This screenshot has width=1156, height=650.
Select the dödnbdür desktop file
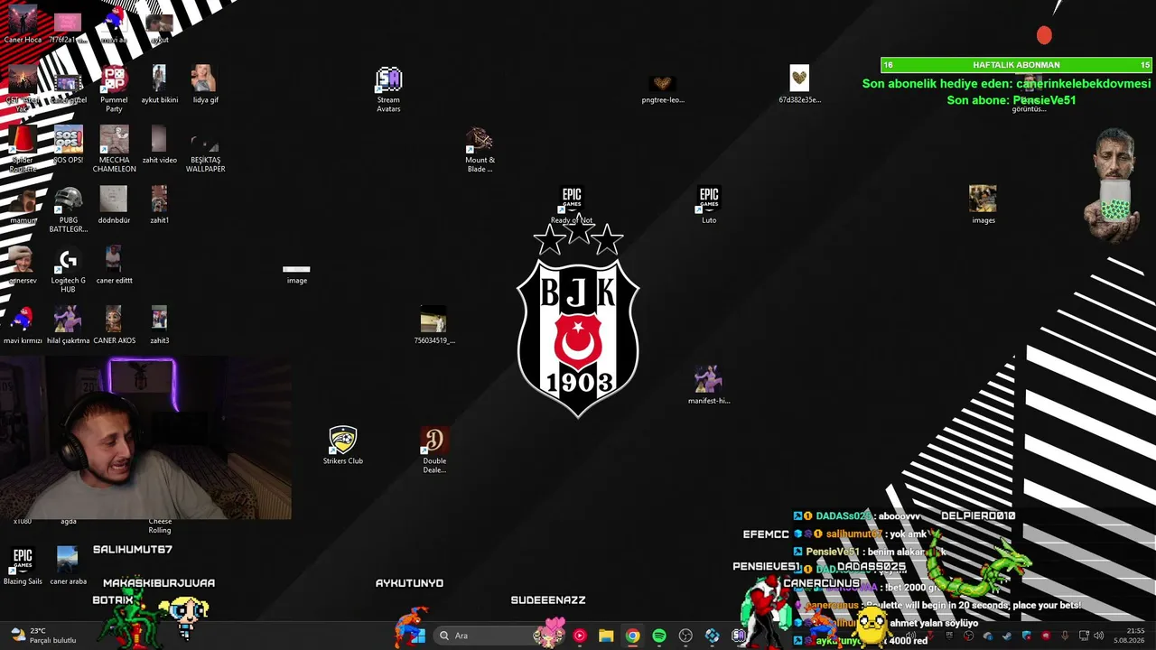tap(114, 206)
